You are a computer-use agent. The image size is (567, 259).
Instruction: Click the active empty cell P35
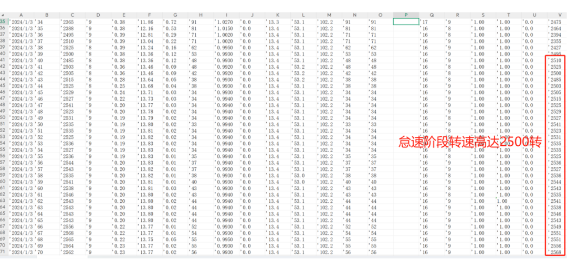click(406, 21)
